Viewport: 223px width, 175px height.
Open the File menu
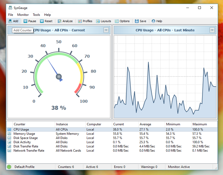(x=10, y=15)
